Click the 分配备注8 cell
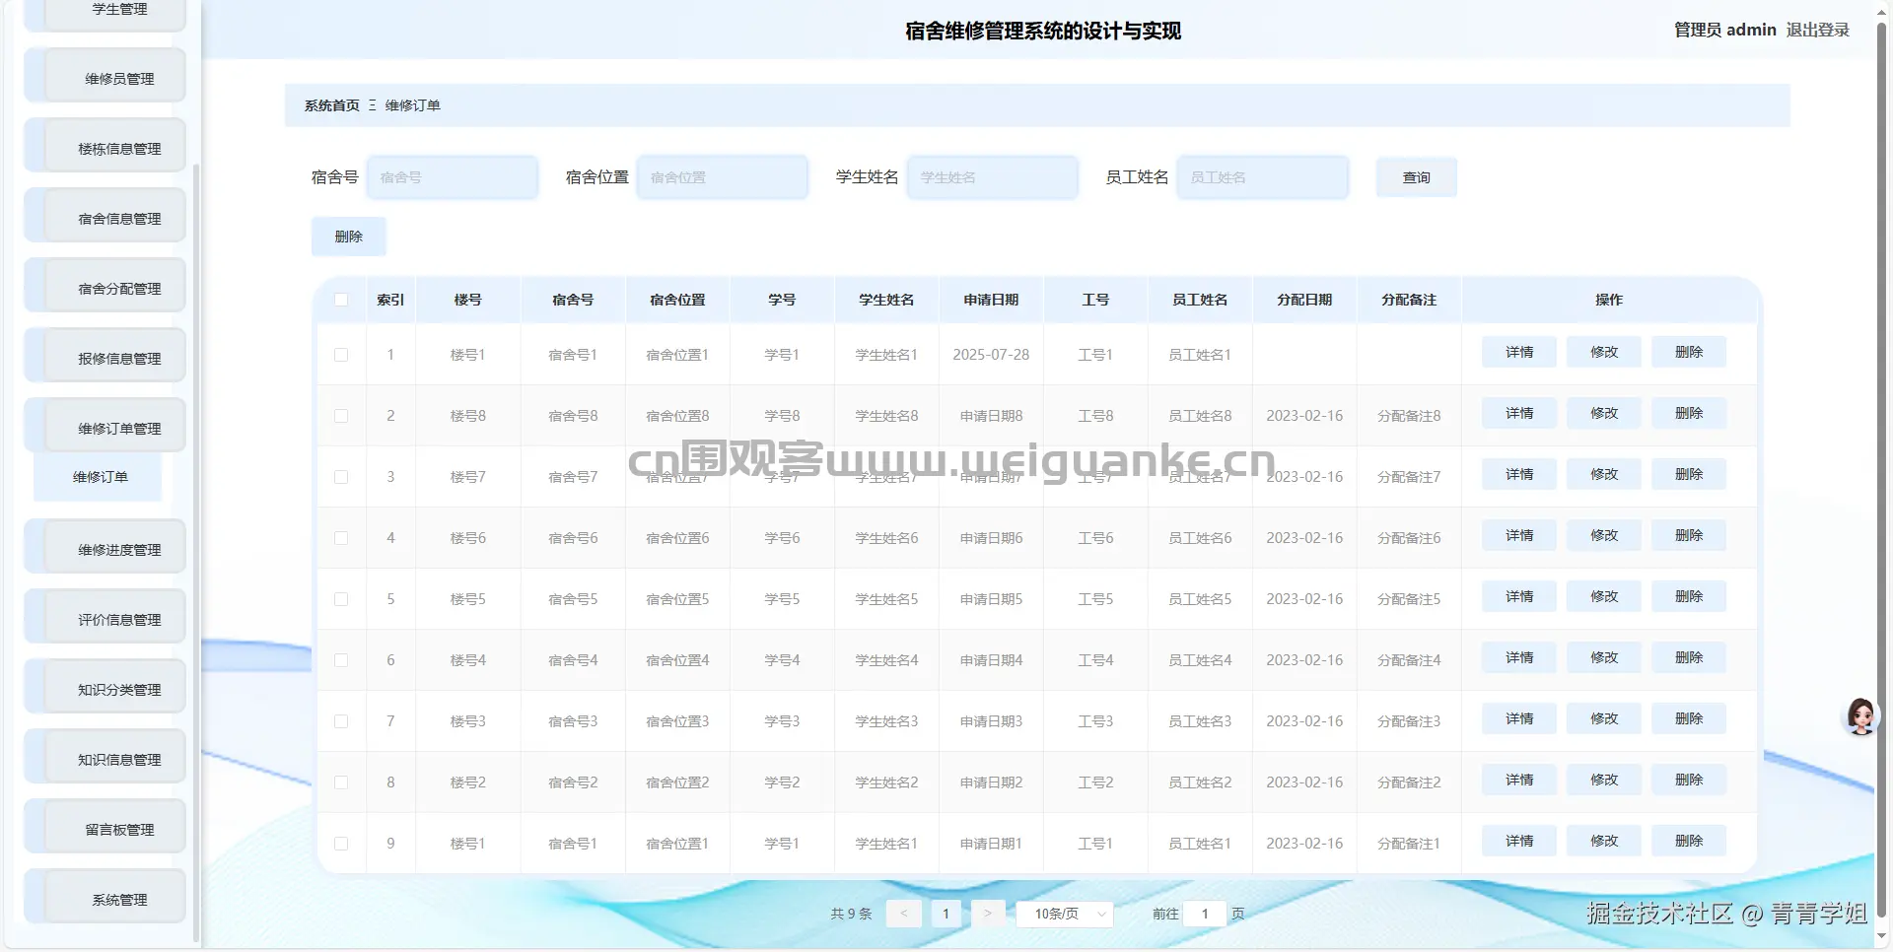 click(x=1409, y=416)
